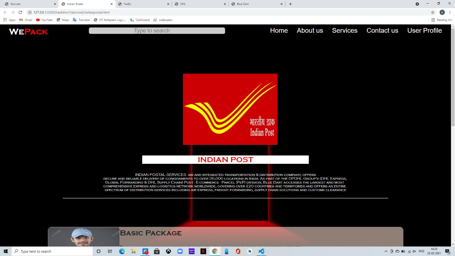The width and height of the screenshot is (455, 256).
Task: Open the Chrome profile avatar
Action: (442, 12)
